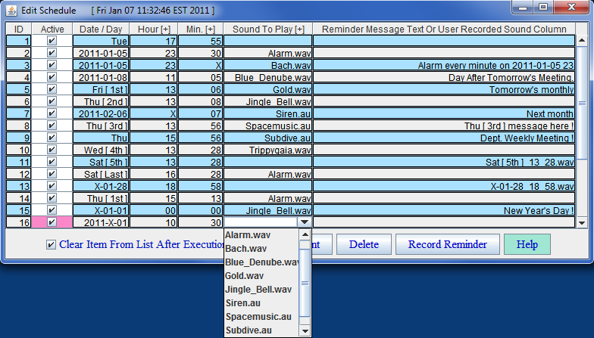
Task: Open Help with the green button
Action: point(527,245)
